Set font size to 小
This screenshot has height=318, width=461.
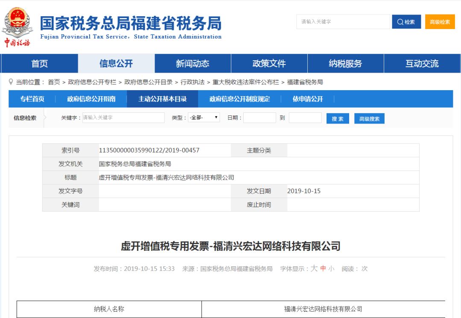pos(331,268)
